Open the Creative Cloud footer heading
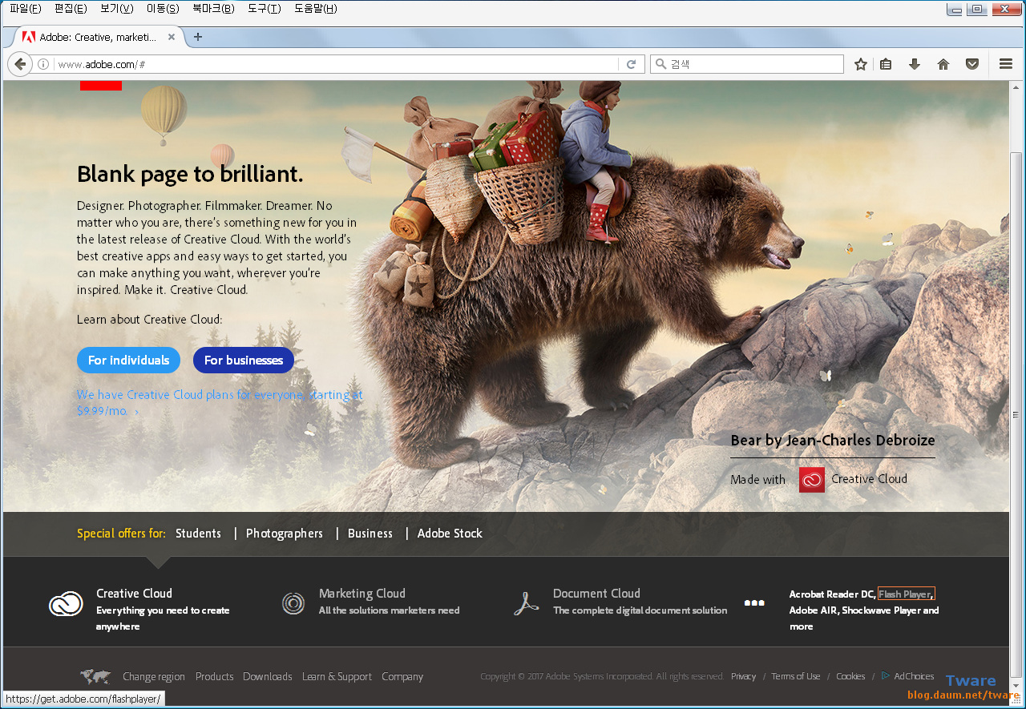 (135, 594)
